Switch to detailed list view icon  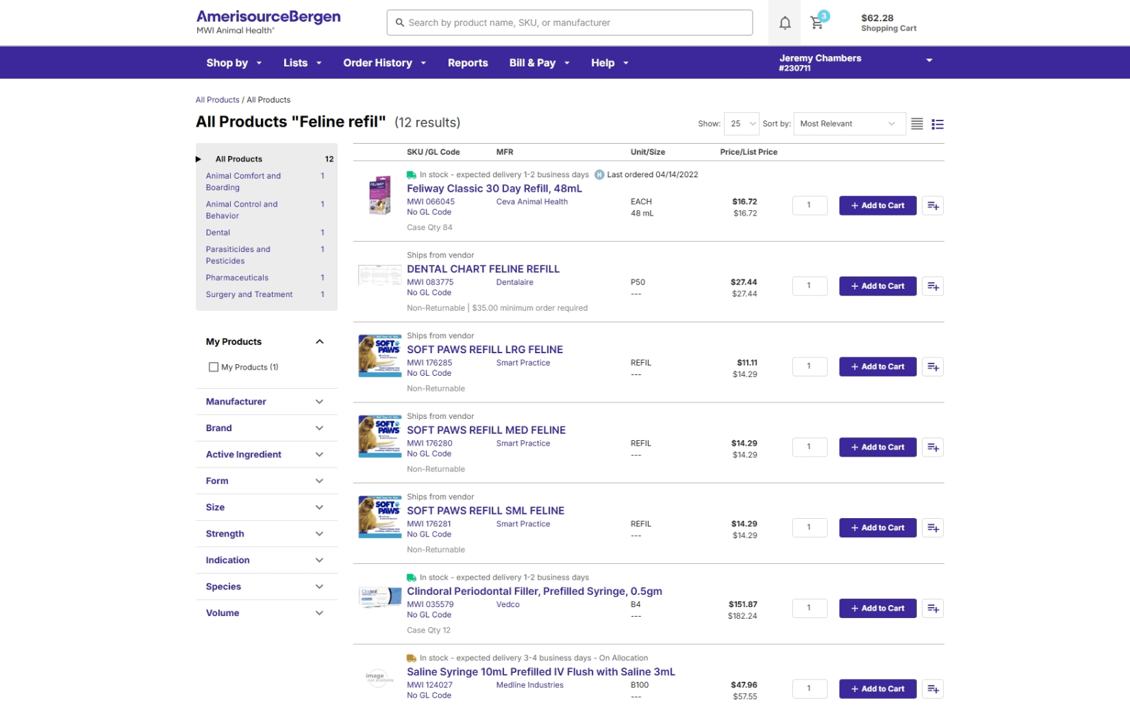938,124
